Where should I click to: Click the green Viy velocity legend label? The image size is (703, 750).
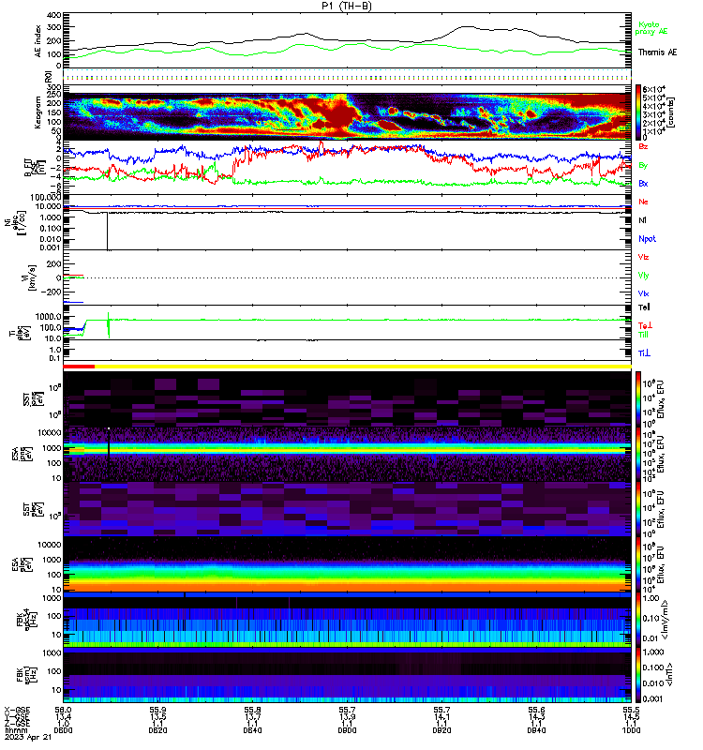pos(643,276)
